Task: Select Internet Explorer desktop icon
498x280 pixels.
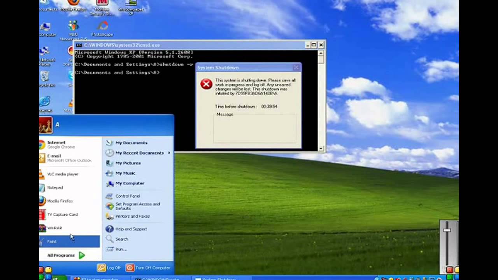Action: [x=46, y=104]
